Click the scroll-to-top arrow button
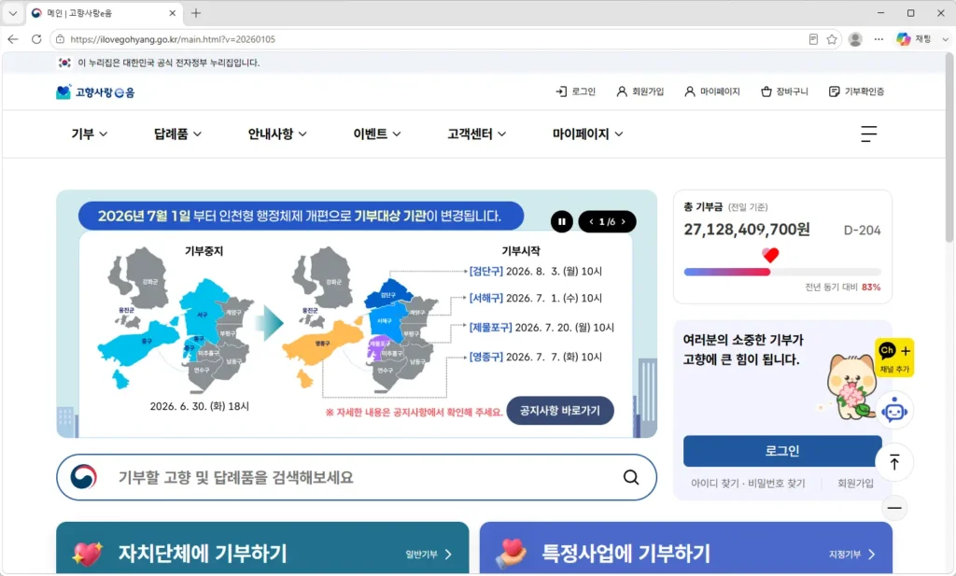 click(x=894, y=463)
